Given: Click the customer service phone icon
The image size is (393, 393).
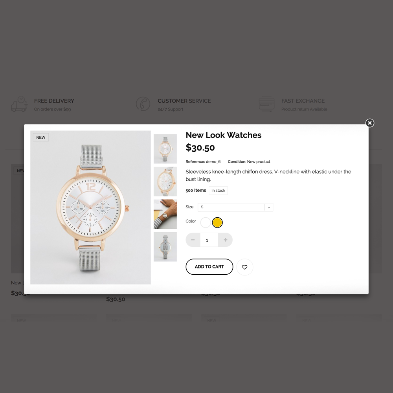Looking at the screenshot, I should pos(143,104).
